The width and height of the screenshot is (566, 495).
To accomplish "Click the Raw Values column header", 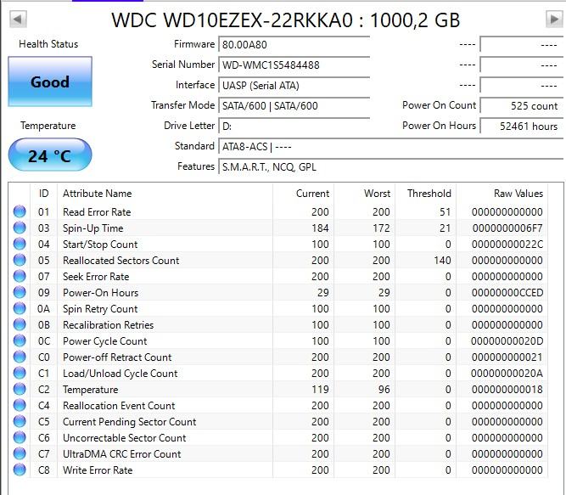I will click(x=502, y=194).
